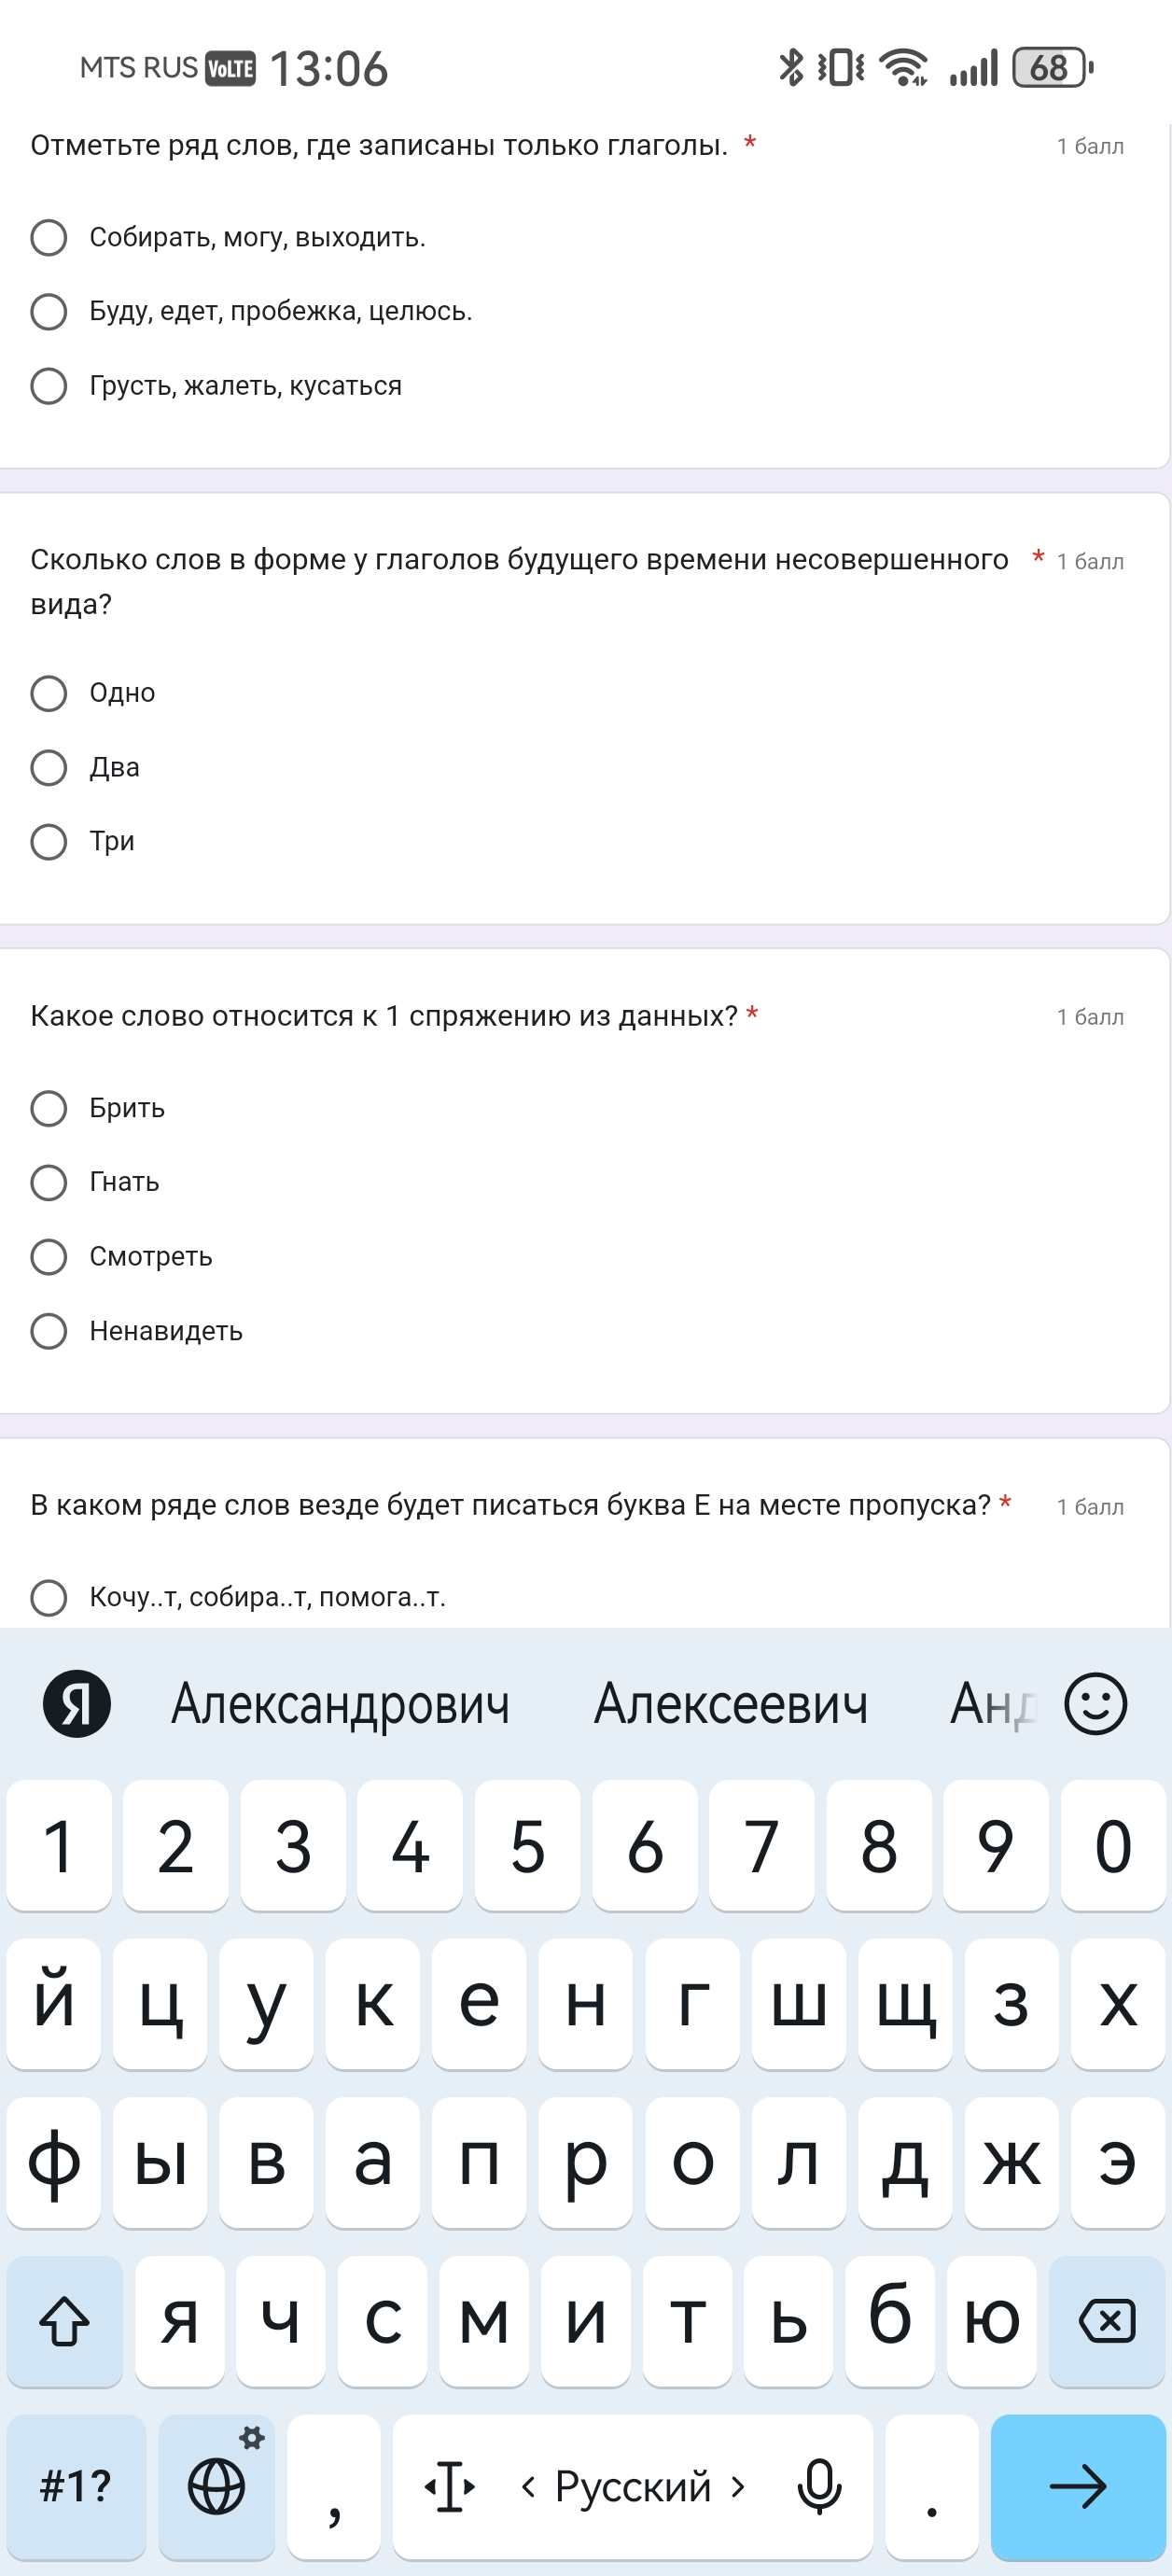Select the "Собирать, могу, выходить." option
Viewport: 1172px width, 2576px height.
pyautogui.click(x=49, y=238)
